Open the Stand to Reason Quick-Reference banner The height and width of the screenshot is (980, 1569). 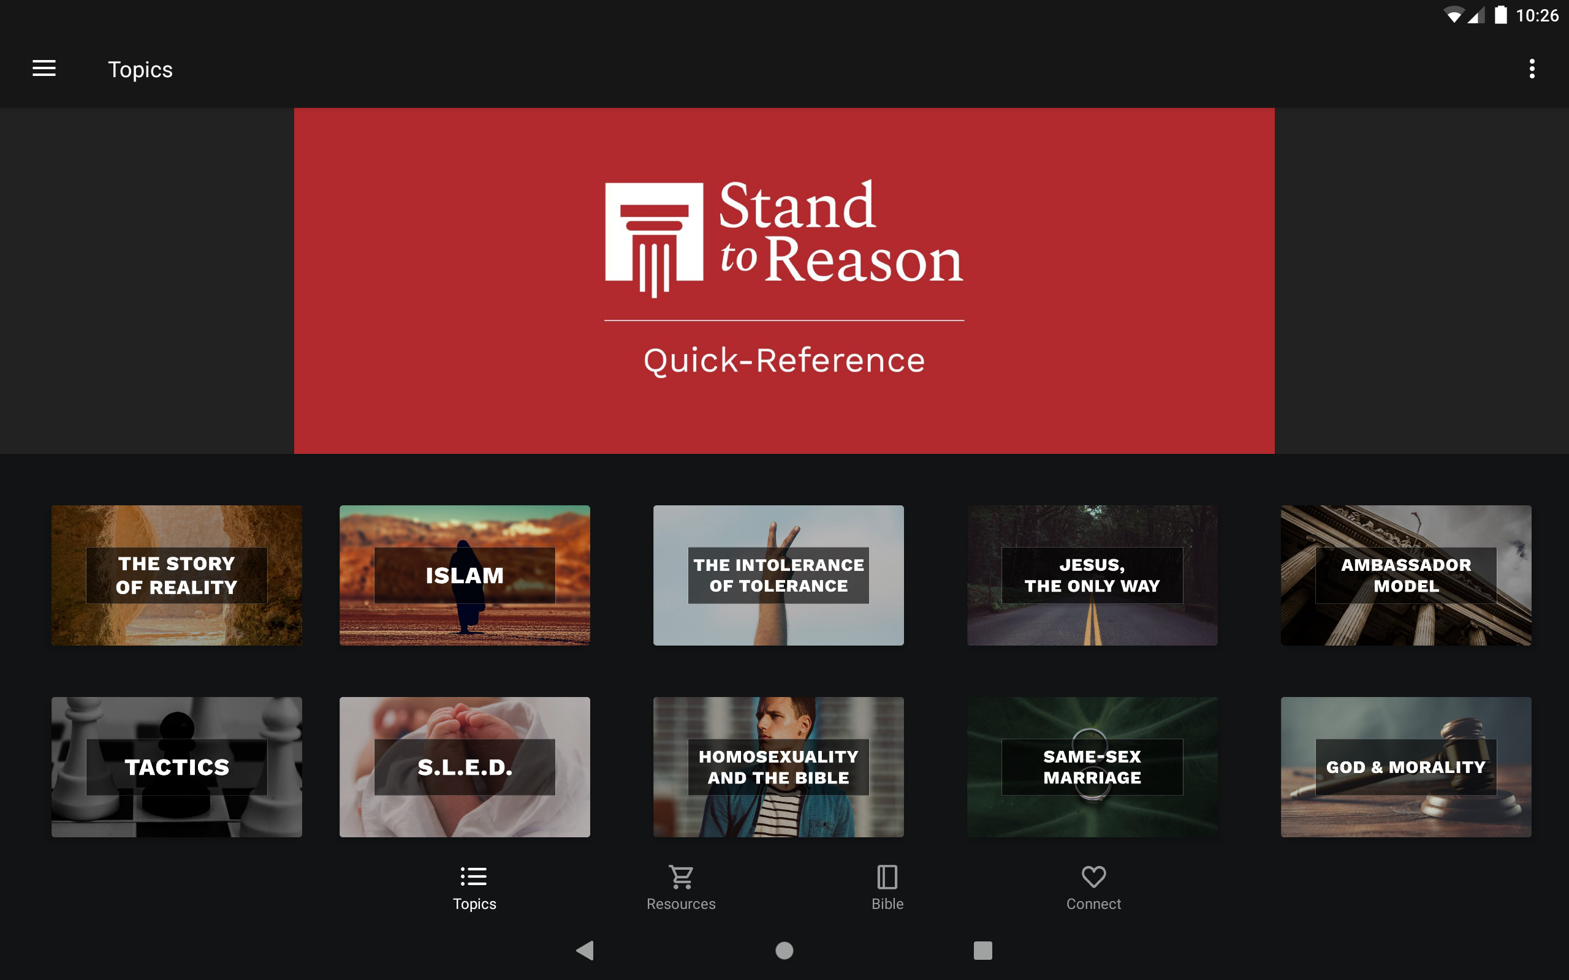pos(784,281)
